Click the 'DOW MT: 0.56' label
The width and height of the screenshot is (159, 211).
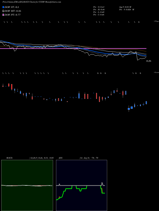[x=13, y=11]
